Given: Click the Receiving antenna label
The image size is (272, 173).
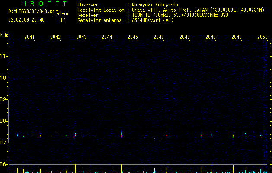Looking at the screenshot, I should (99, 20).
